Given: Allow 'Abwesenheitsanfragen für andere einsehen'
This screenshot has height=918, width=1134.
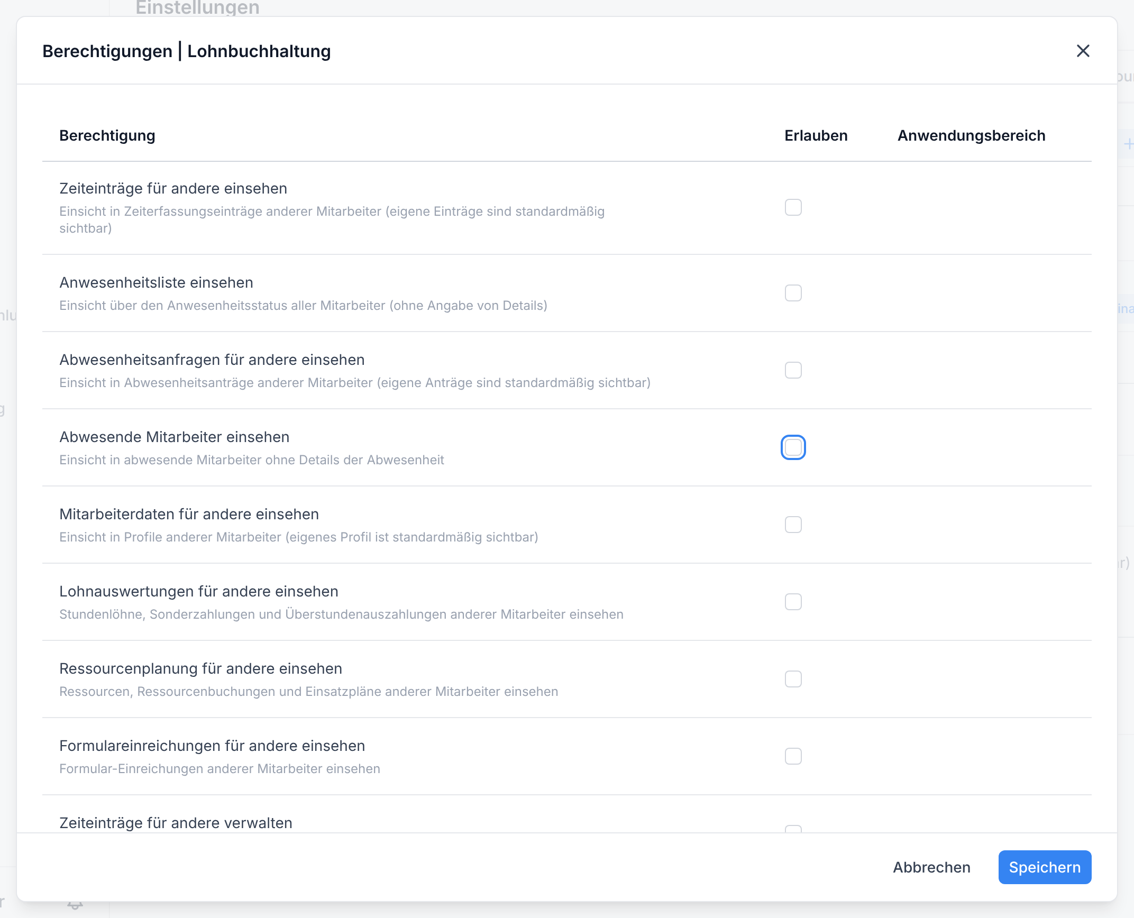Looking at the screenshot, I should (793, 370).
